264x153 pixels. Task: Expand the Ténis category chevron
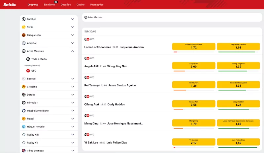[73, 27]
